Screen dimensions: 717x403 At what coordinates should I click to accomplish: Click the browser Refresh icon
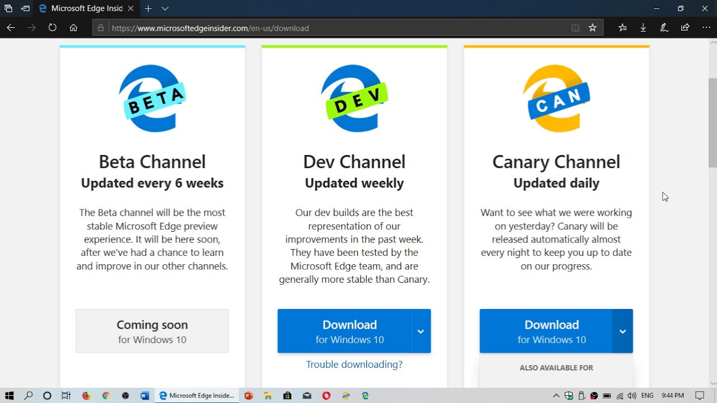point(52,27)
